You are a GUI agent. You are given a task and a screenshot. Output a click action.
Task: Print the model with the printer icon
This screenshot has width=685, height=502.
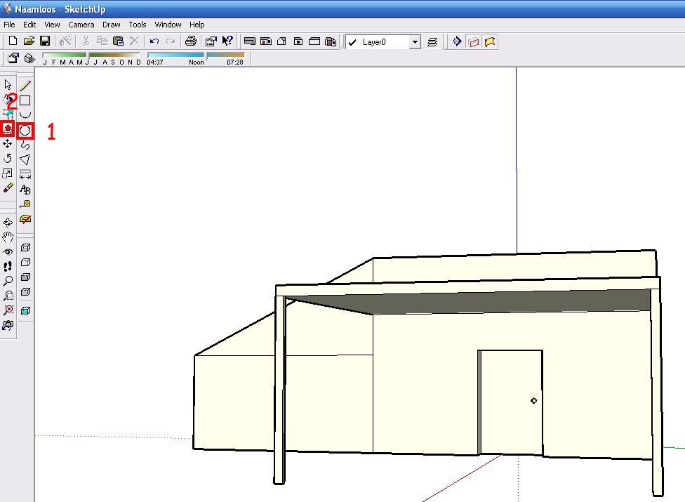(x=190, y=41)
